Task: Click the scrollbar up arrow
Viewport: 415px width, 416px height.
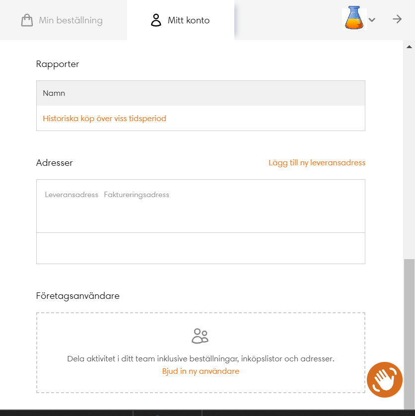Action: point(410,47)
